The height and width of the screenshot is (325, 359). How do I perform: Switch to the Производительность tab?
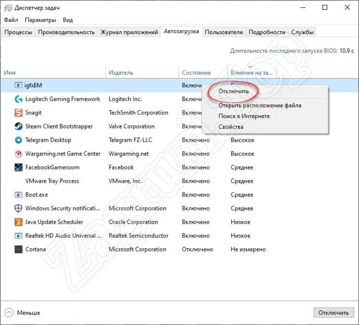tap(66, 32)
